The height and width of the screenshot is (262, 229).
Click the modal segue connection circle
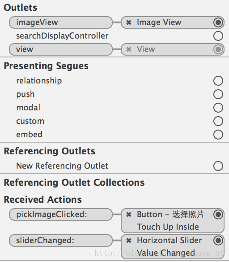pos(218,108)
